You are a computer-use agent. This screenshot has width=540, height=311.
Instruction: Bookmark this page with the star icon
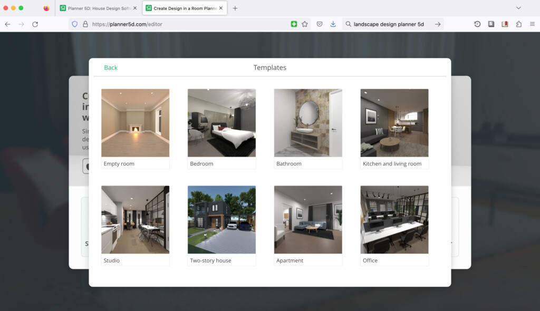[x=305, y=24]
